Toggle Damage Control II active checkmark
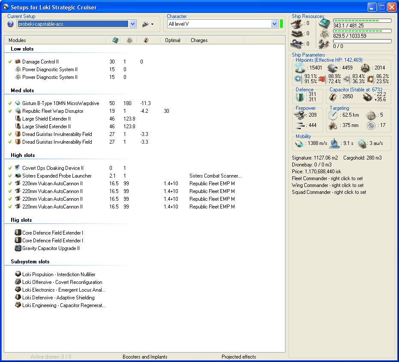The height and width of the screenshot is (362, 399). point(10,61)
